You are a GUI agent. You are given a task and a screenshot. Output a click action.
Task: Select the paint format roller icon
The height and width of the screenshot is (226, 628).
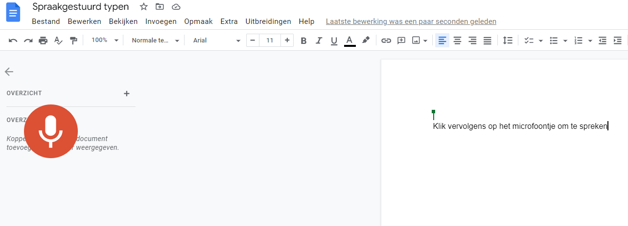click(x=73, y=41)
